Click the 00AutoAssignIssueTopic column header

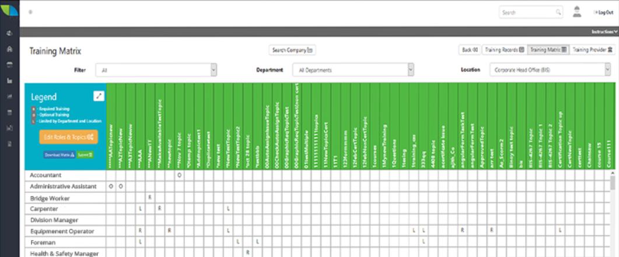(x=267, y=126)
